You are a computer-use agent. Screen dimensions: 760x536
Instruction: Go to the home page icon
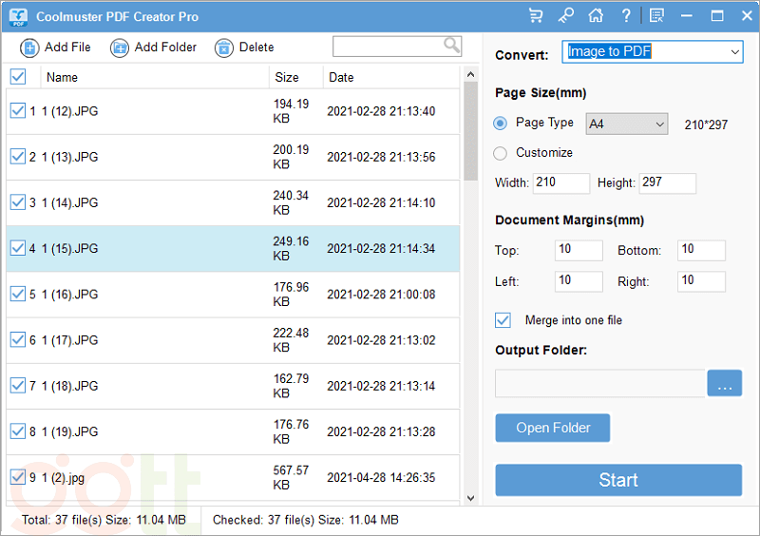coord(596,16)
